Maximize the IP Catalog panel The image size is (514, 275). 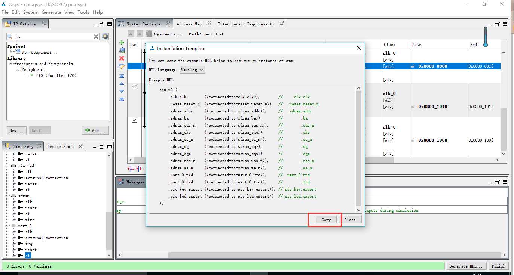(110, 24)
